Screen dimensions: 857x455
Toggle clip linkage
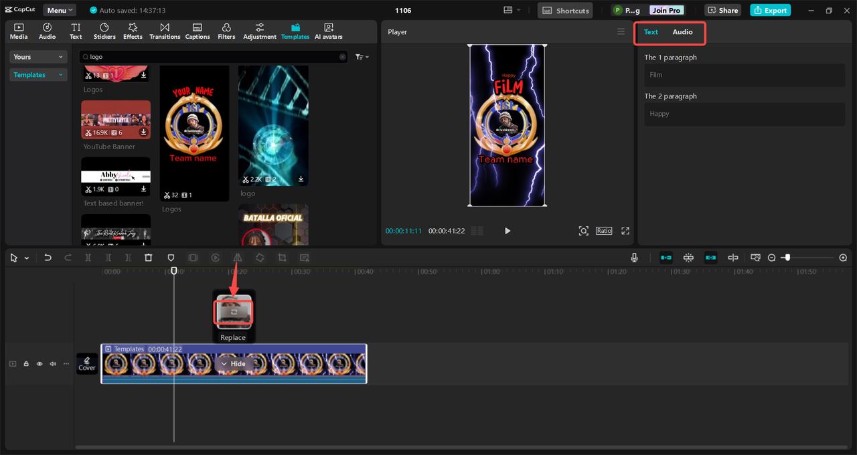click(711, 258)
